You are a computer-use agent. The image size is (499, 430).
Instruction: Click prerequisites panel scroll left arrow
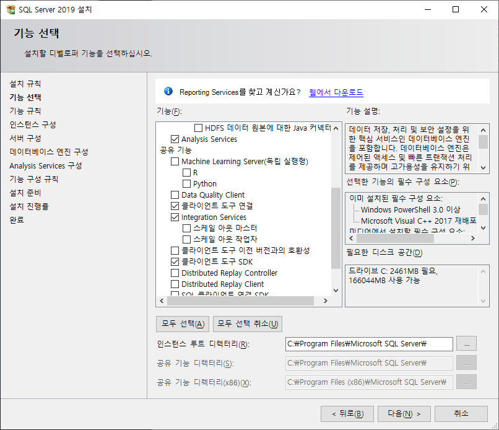(x=351, y=239)
